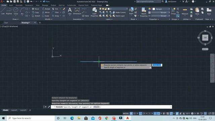Click the Block option in command line
Screen dimensions: 215x121
[96, 107]
